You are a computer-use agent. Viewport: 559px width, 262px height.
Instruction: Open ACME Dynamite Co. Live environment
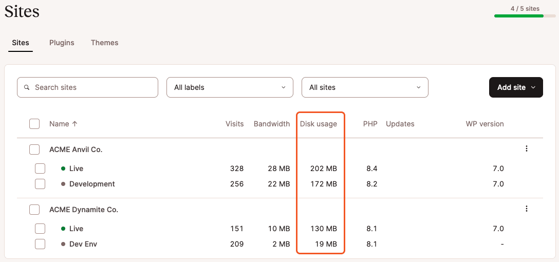pyautogui.click(x=76, y=228)
